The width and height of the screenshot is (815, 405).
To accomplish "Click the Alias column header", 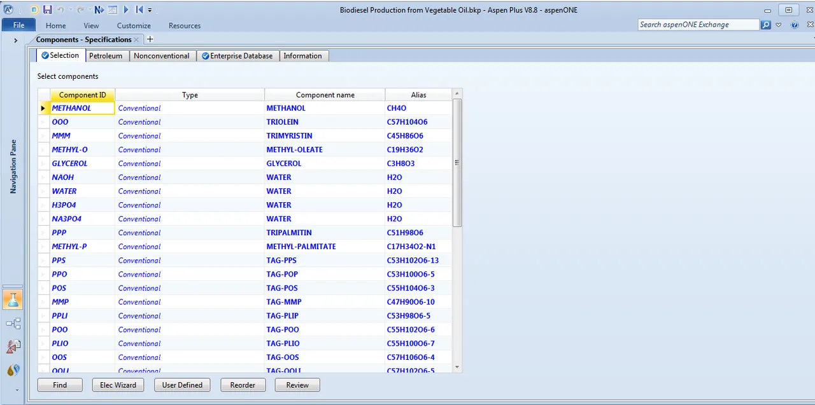I will (x=418, y=95).
